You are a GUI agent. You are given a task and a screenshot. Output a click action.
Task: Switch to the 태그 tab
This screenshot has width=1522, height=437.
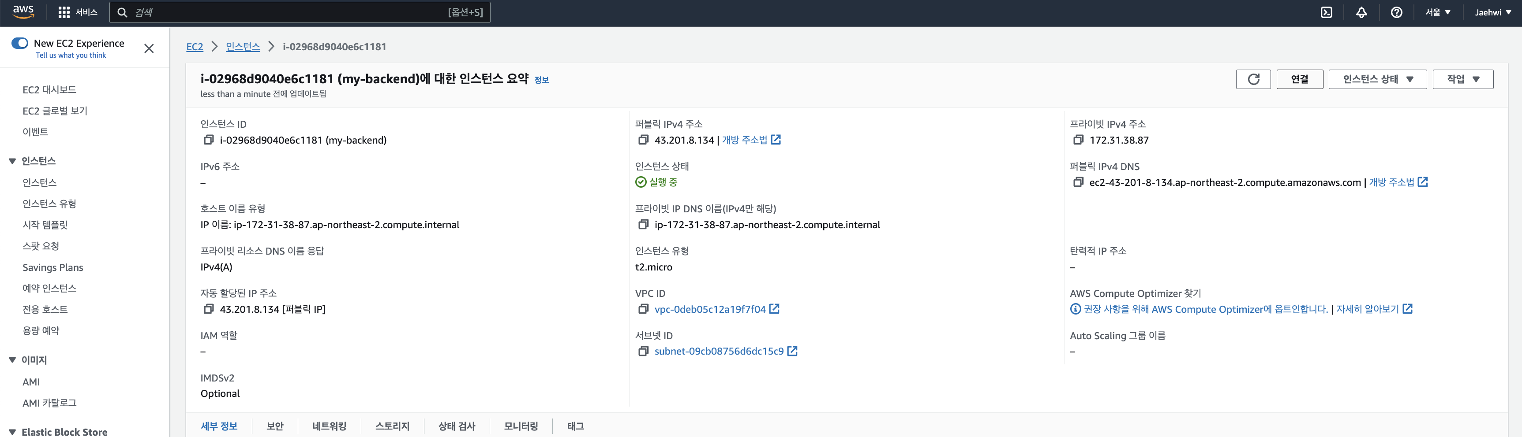click(x=575, y=426)
